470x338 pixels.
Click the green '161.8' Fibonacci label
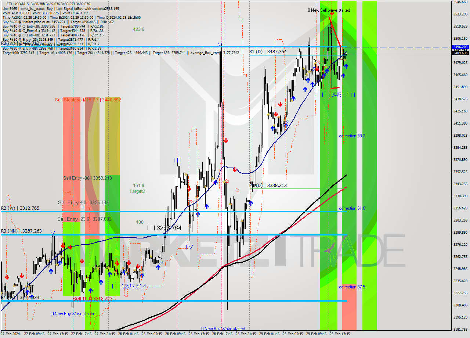coord(138,186)
